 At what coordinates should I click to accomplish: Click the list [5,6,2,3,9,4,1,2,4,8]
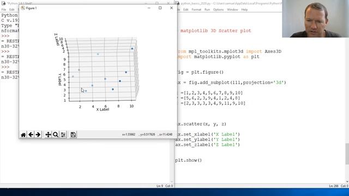pyautogui.click(x=212, y=98)
